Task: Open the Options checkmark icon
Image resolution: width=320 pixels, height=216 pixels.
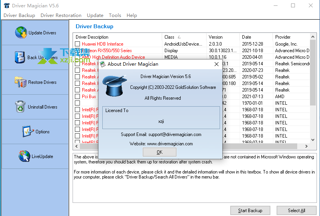Action: coord(28,131)
